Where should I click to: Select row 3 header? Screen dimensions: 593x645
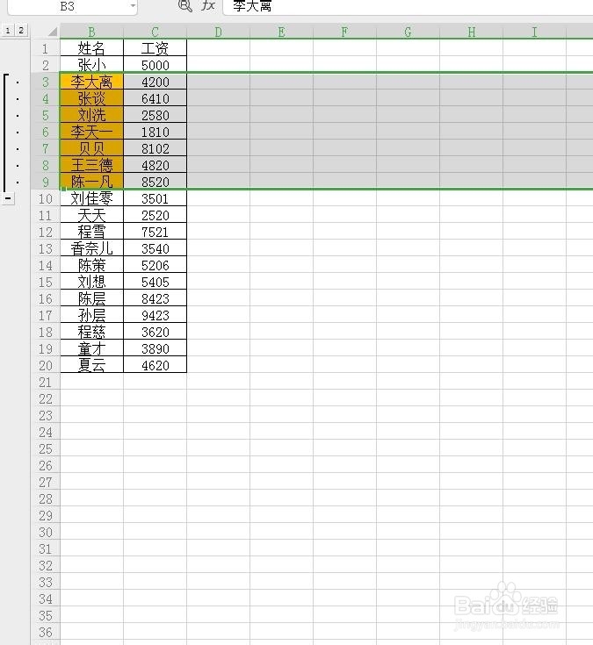[x=46, y=82]
